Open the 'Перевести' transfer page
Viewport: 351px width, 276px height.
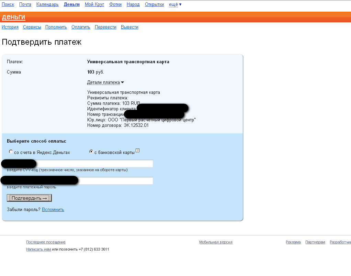coord(105,27)
